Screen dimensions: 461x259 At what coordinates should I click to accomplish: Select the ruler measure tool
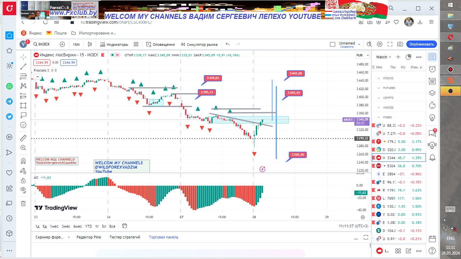(23, 138)
